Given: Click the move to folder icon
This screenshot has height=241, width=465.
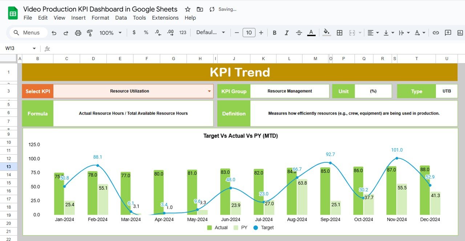Looking at the screenshot, I should 200,9.
